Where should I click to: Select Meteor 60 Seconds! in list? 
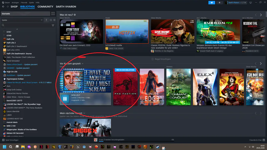15,133
